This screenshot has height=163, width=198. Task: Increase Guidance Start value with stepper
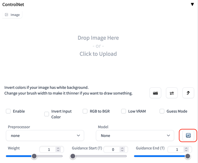[122, 148]
